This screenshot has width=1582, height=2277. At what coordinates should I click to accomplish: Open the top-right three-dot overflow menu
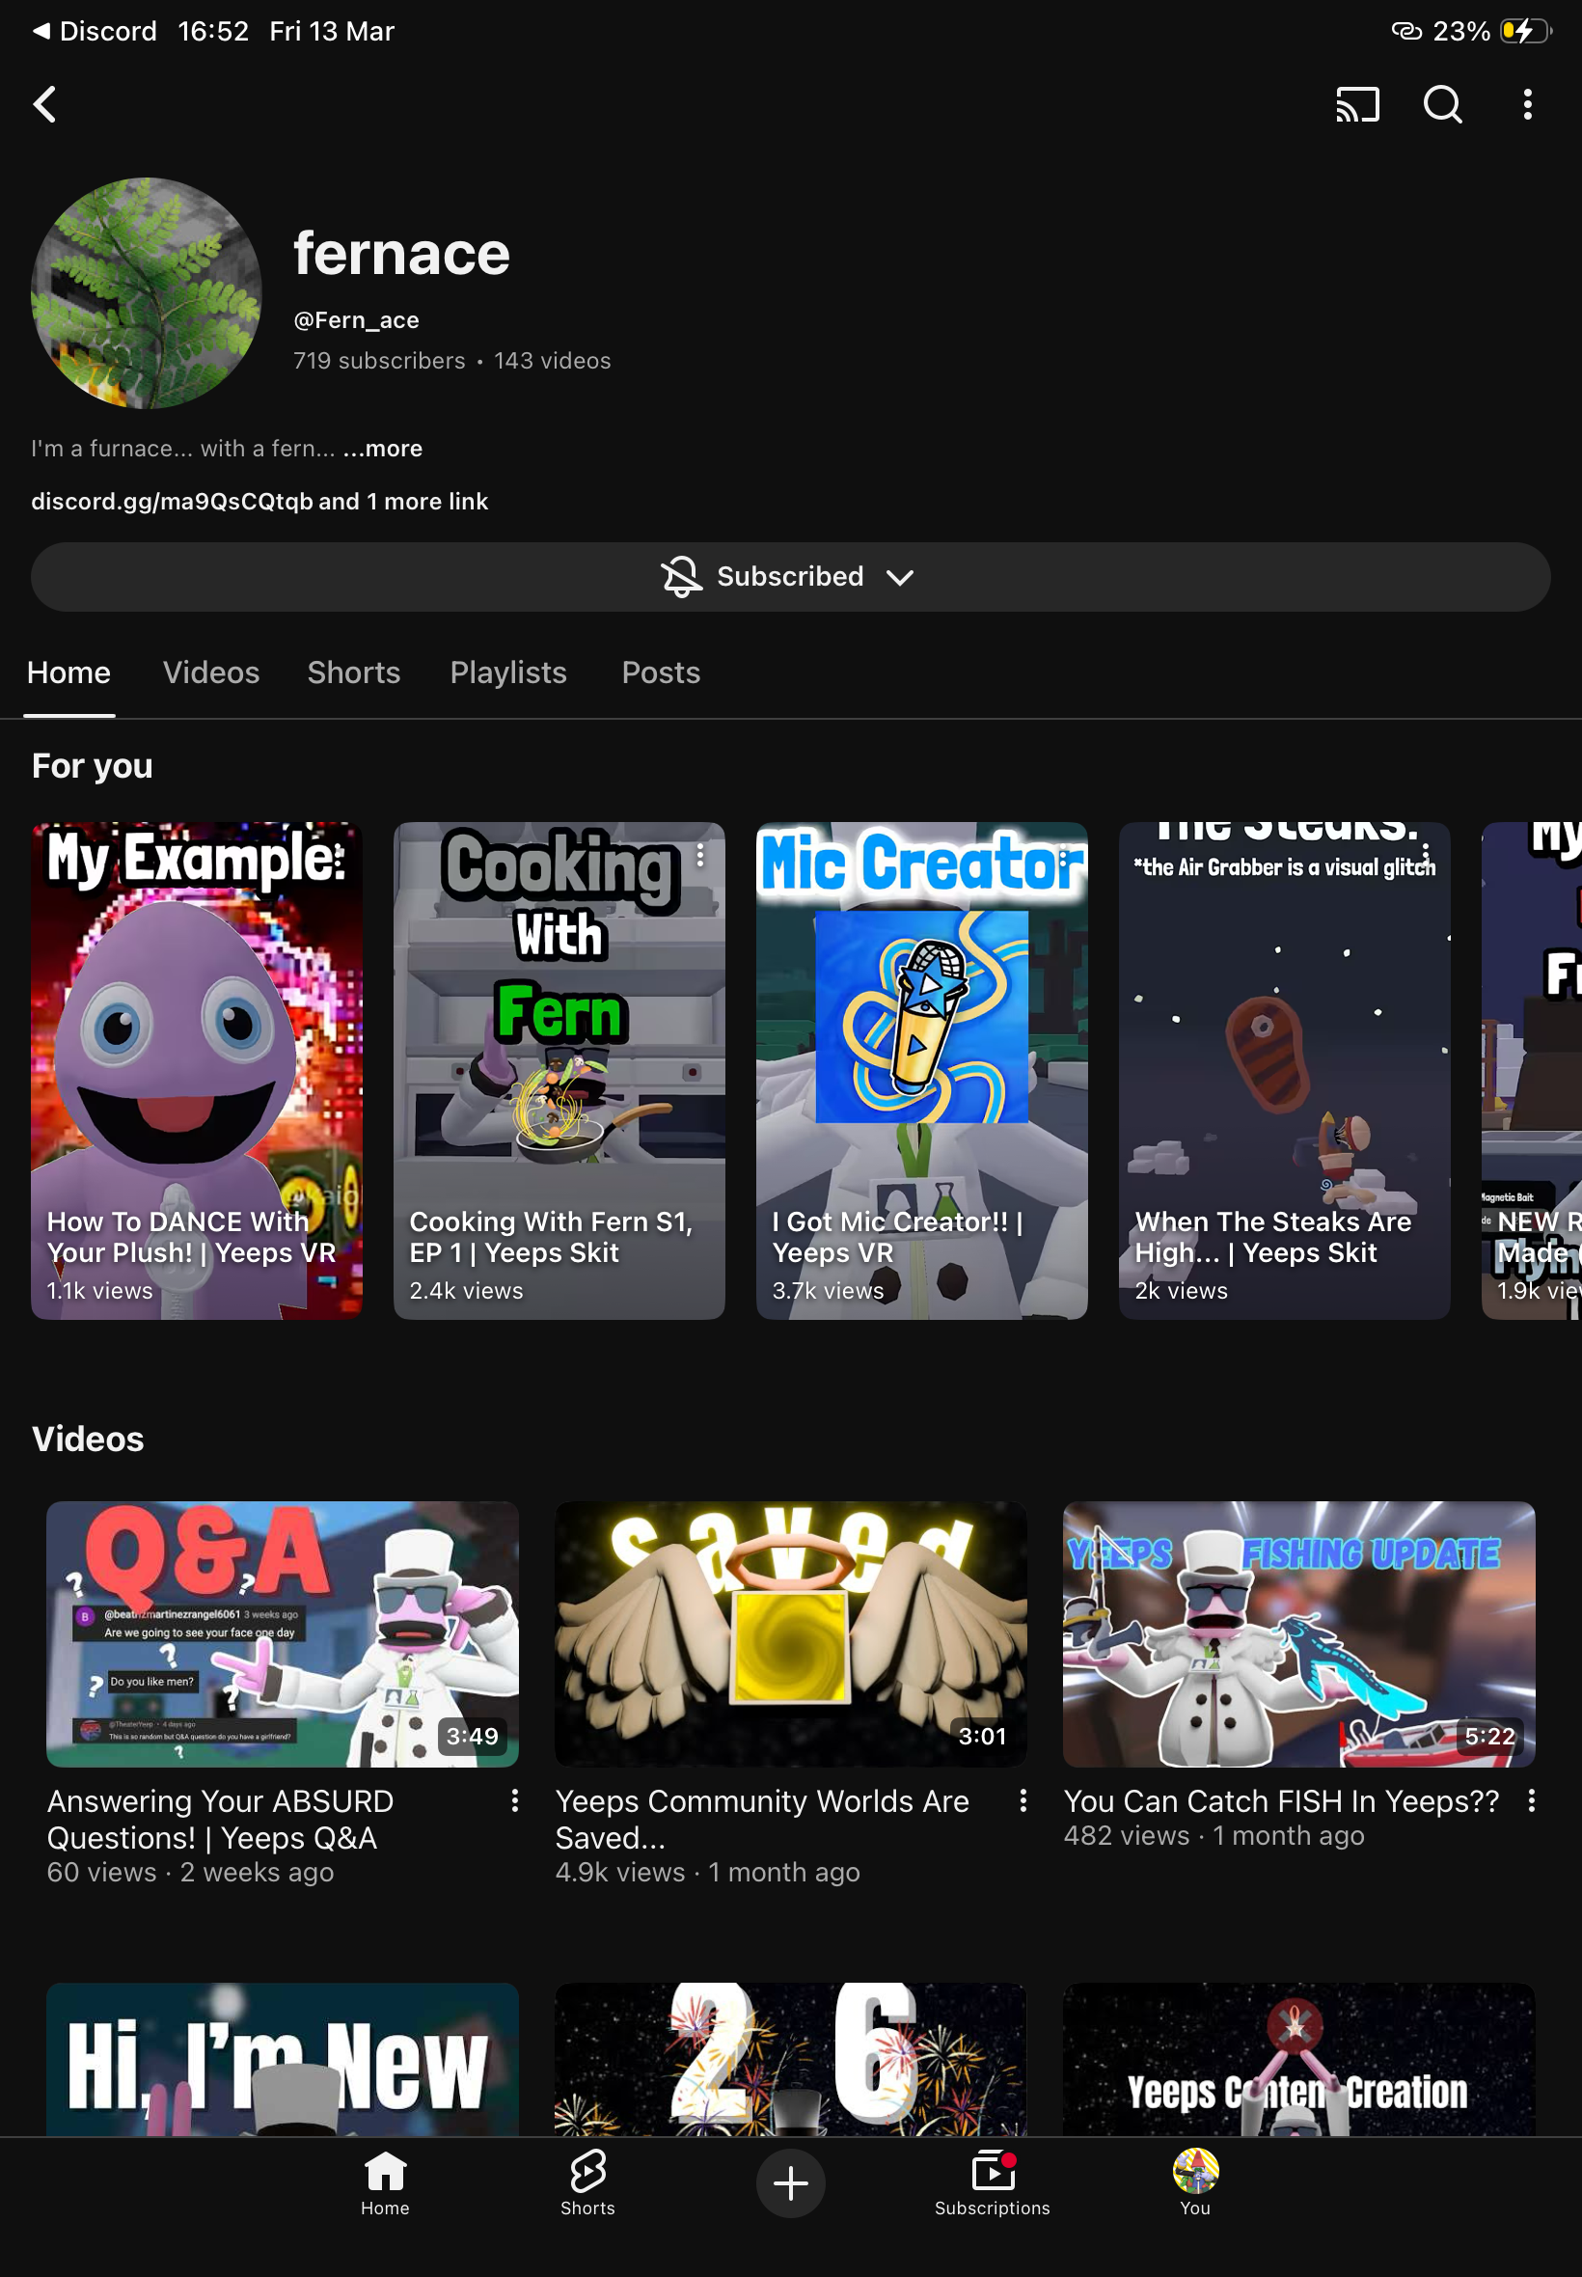coord(1527,104)
